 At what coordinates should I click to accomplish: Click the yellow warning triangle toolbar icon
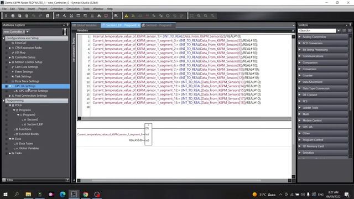[x=126, y=16]
